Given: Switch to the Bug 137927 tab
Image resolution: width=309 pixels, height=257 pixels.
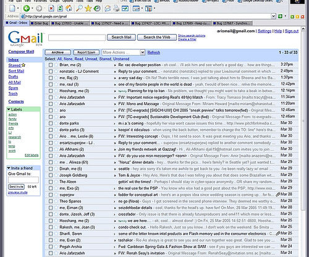Looking at the screenshot, I should [109, 23].
